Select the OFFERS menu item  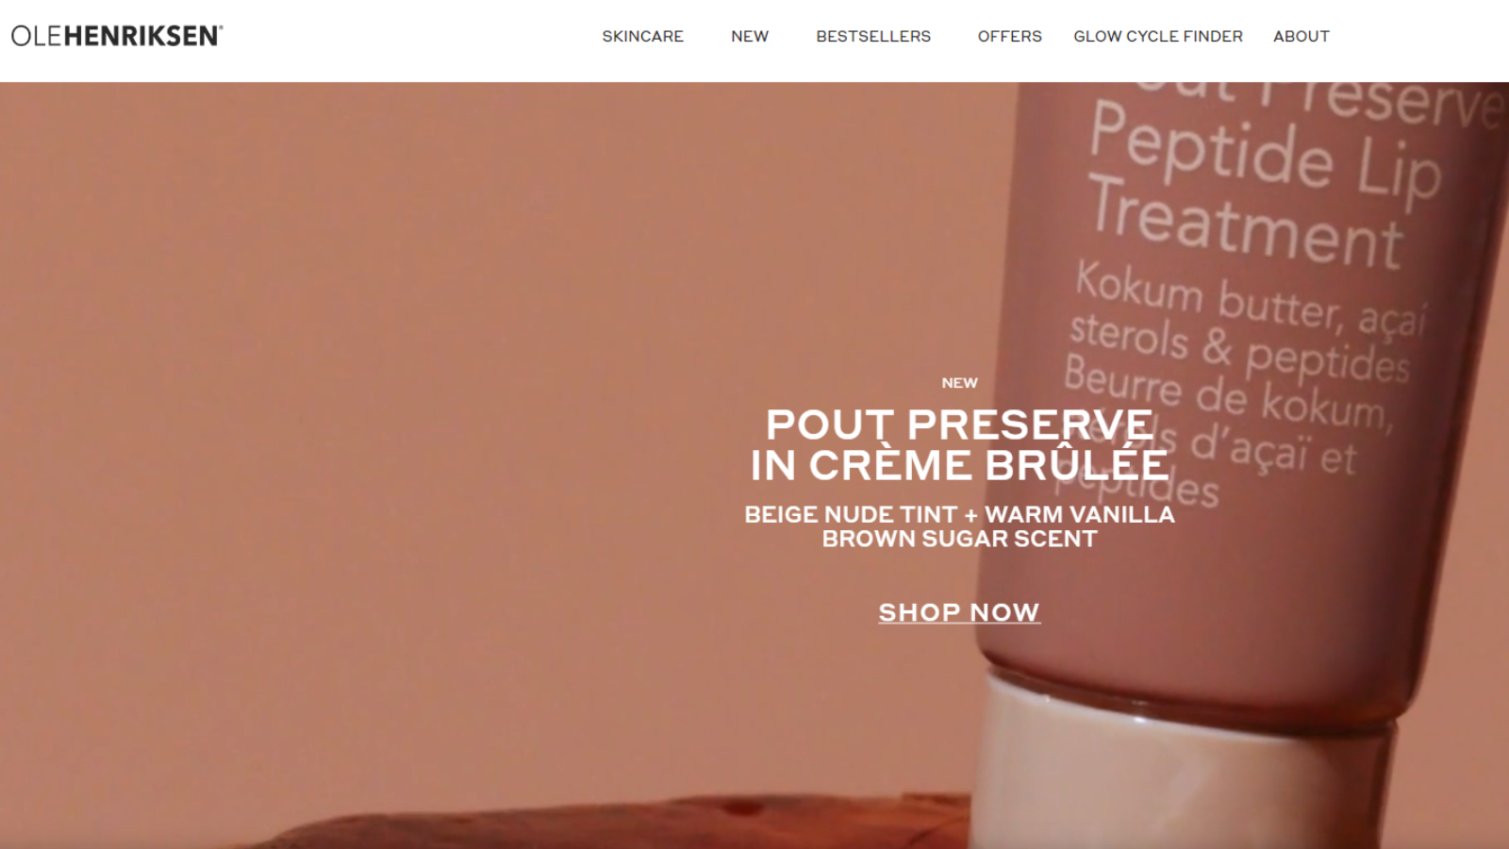tap(1009, 36)
